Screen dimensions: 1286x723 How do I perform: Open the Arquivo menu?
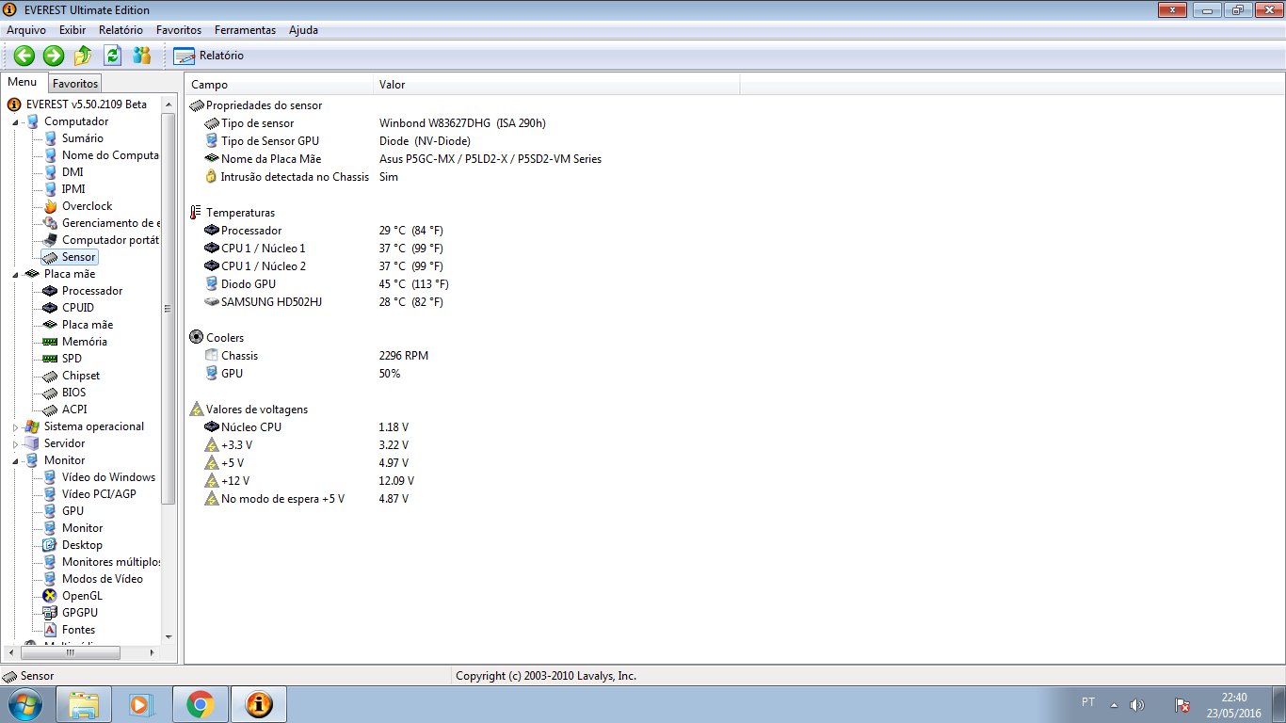pyautogui.click(x=26, y=30)
